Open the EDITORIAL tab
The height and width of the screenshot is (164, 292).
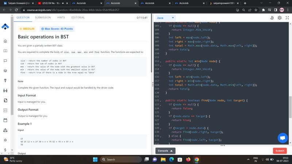tap(78, 17)
